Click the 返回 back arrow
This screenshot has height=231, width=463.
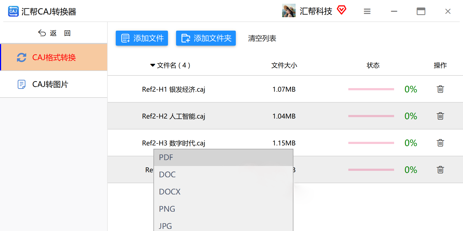click(42, 33)
